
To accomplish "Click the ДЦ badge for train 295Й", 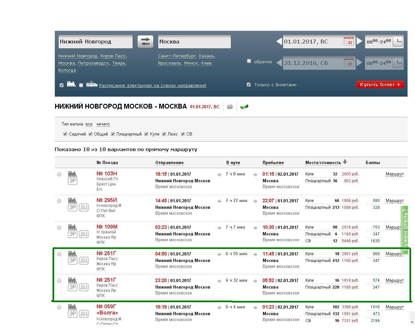I will tap(84, 207).
